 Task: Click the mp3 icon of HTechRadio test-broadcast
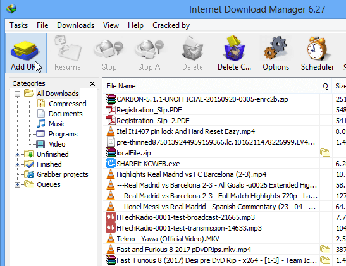(111, 217)
